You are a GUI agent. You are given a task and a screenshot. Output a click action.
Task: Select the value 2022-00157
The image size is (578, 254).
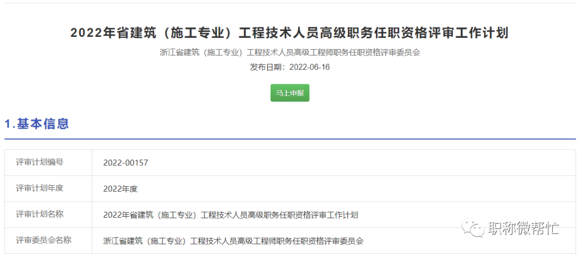[126, 163]
